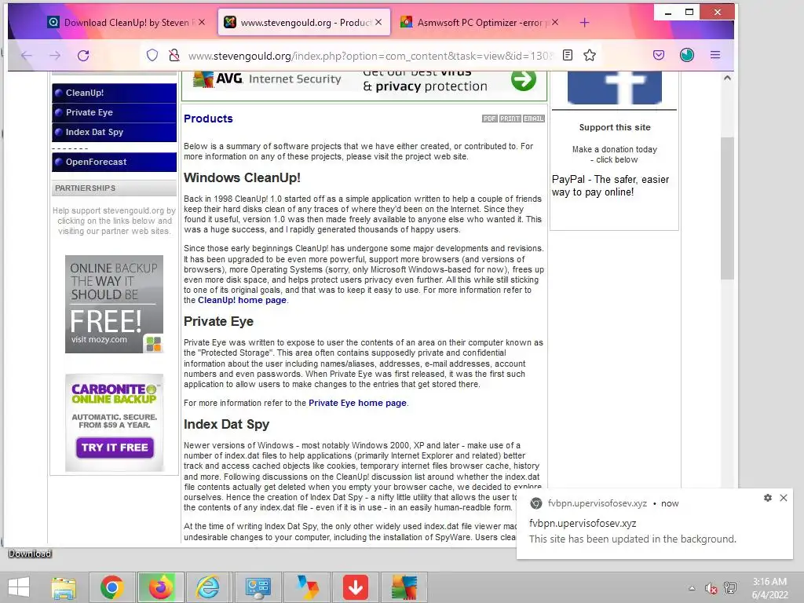Follow the CleanUp! home page link
Viewport: 804px width, 603px height.
point(242,301)
